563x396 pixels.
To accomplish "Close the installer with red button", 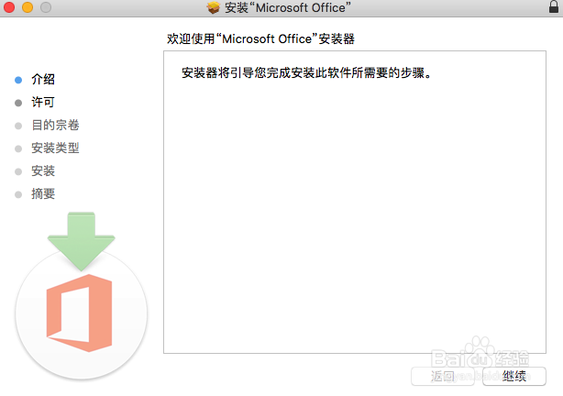I will point(9,6).
